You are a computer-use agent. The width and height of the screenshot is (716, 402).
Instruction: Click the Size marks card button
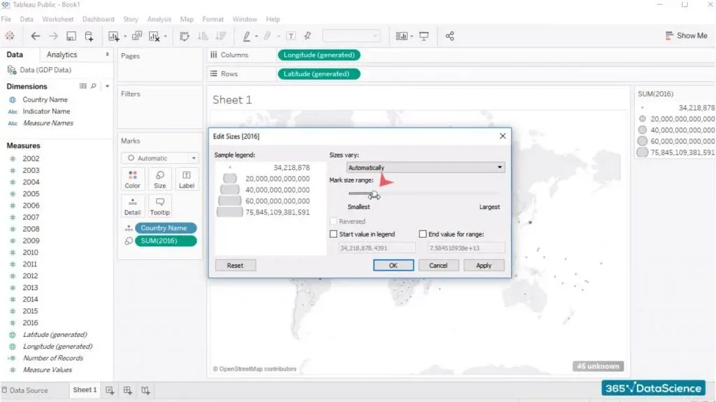[x=159, y=178]
